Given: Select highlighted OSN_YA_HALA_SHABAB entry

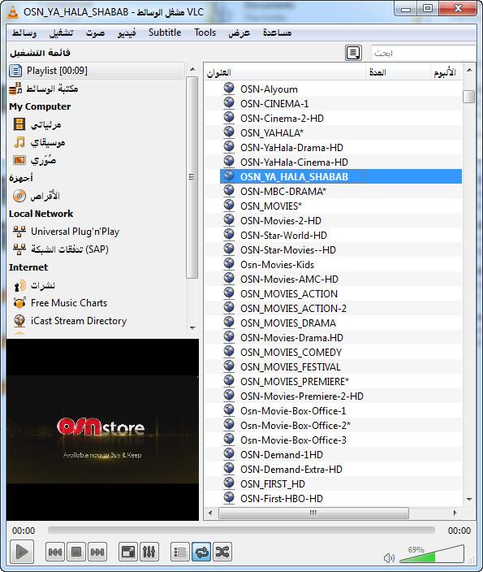Looking at the screenshot, I should pyautogui.click(x=341, y=176).
